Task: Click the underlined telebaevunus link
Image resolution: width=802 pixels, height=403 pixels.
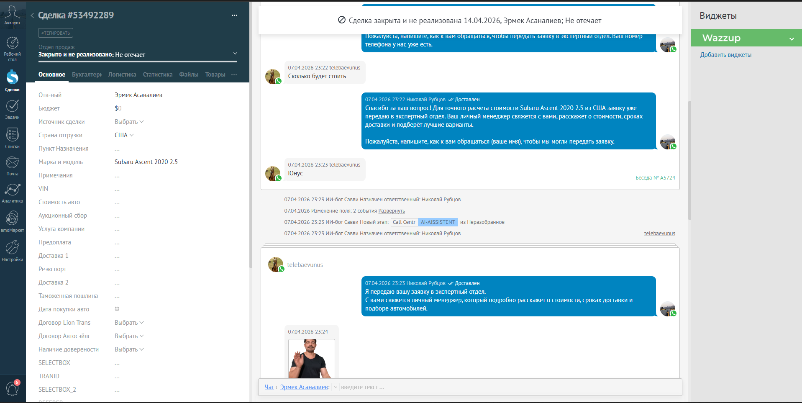Action: tap(659, 234)
